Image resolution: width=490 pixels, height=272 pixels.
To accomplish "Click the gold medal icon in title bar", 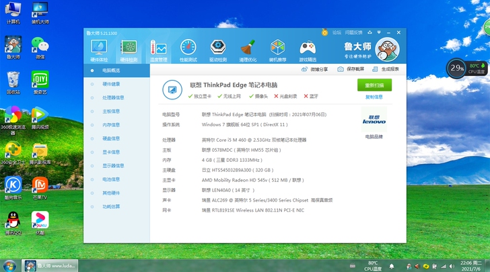I will click(324, 32).
